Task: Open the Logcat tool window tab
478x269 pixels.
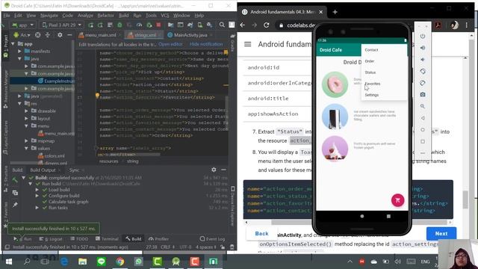Action: click(52, 239)
